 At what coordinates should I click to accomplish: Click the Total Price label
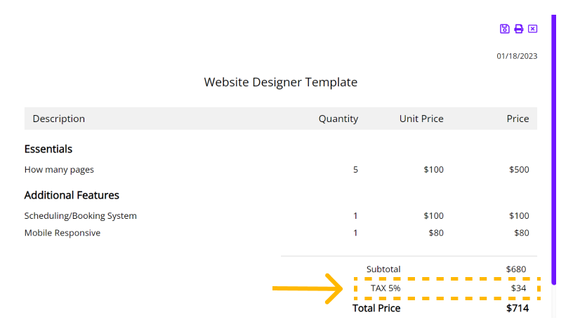(376, 308)
